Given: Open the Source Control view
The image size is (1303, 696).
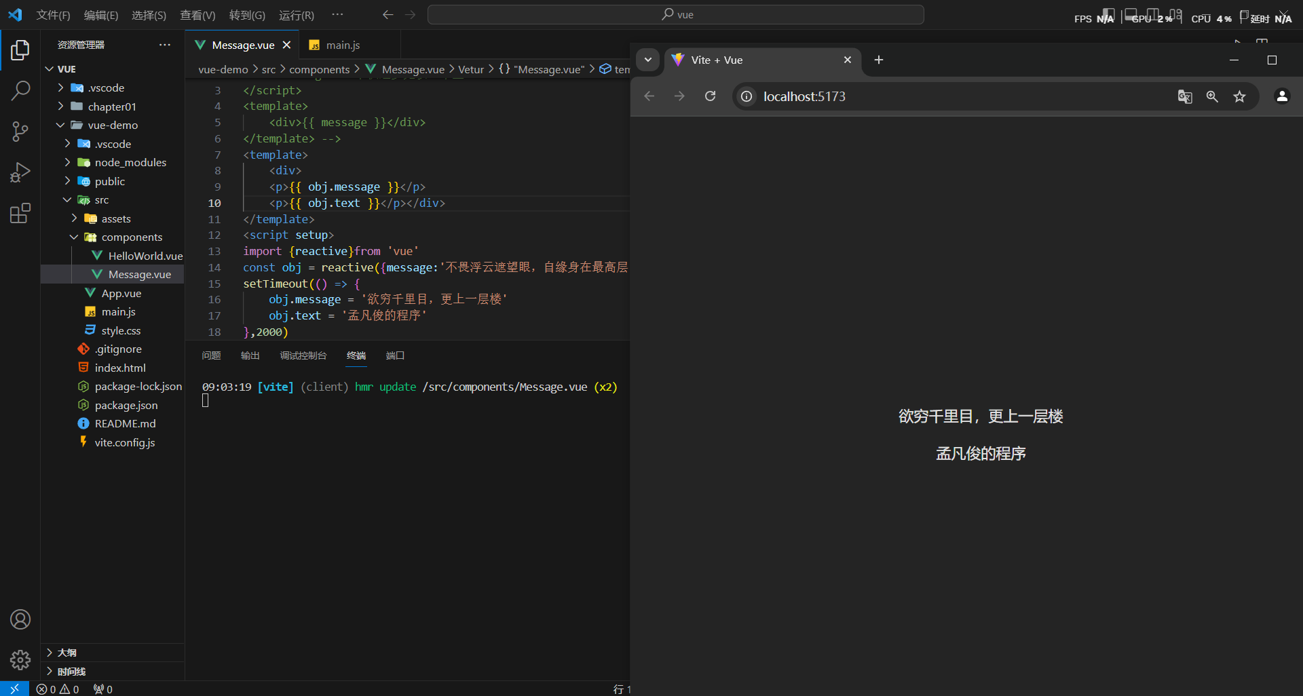Looking at the screenshot, I should [20, 132].
